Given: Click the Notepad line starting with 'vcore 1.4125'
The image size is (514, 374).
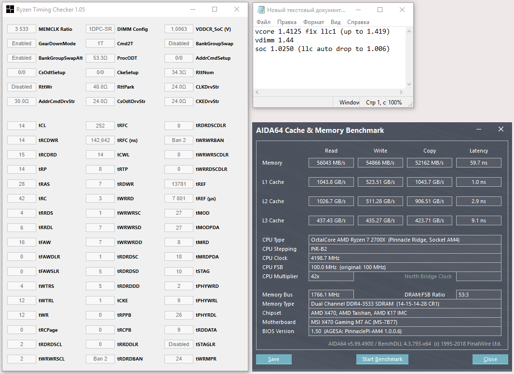Looking at the screenshot, I should tap(323, 31).
